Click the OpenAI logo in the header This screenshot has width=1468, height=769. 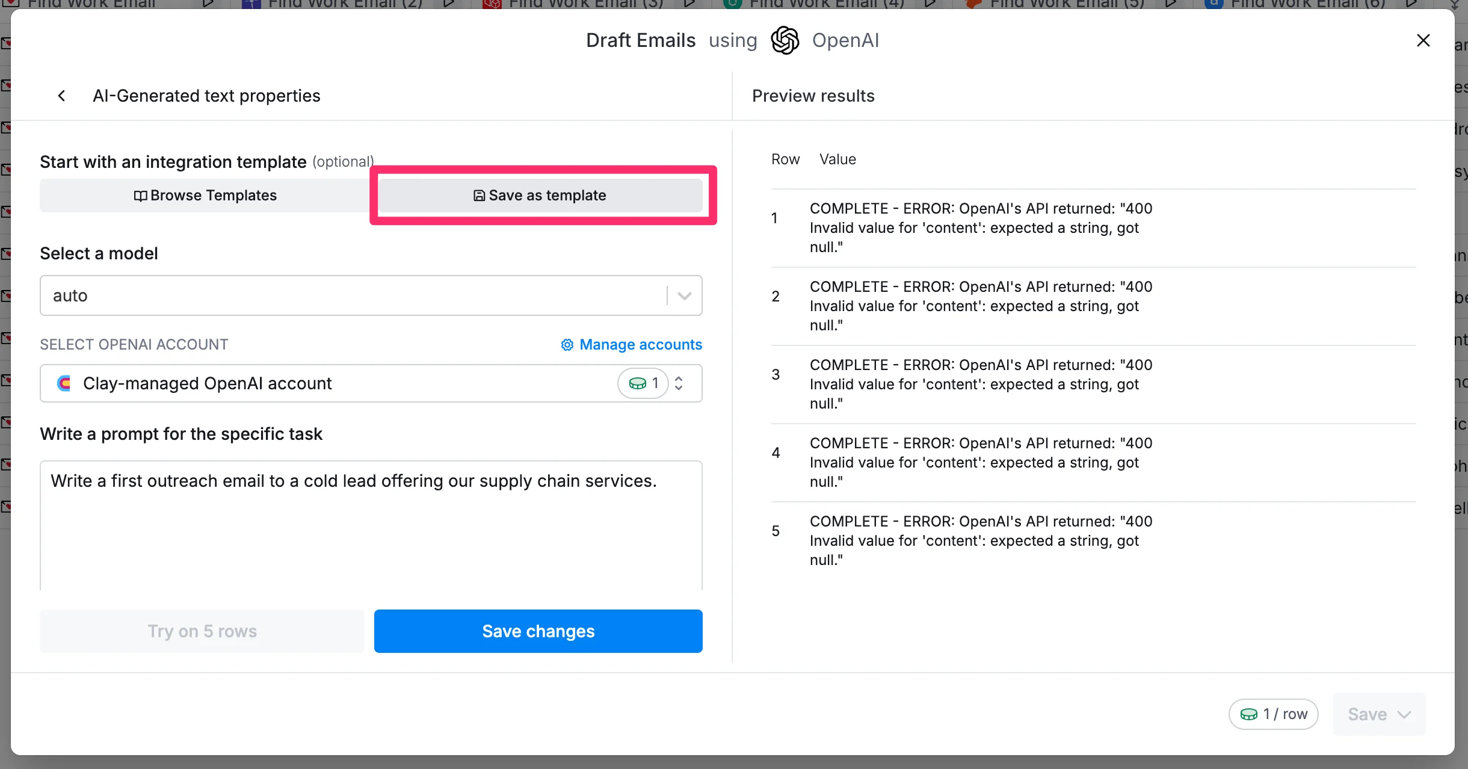(785, 40)
